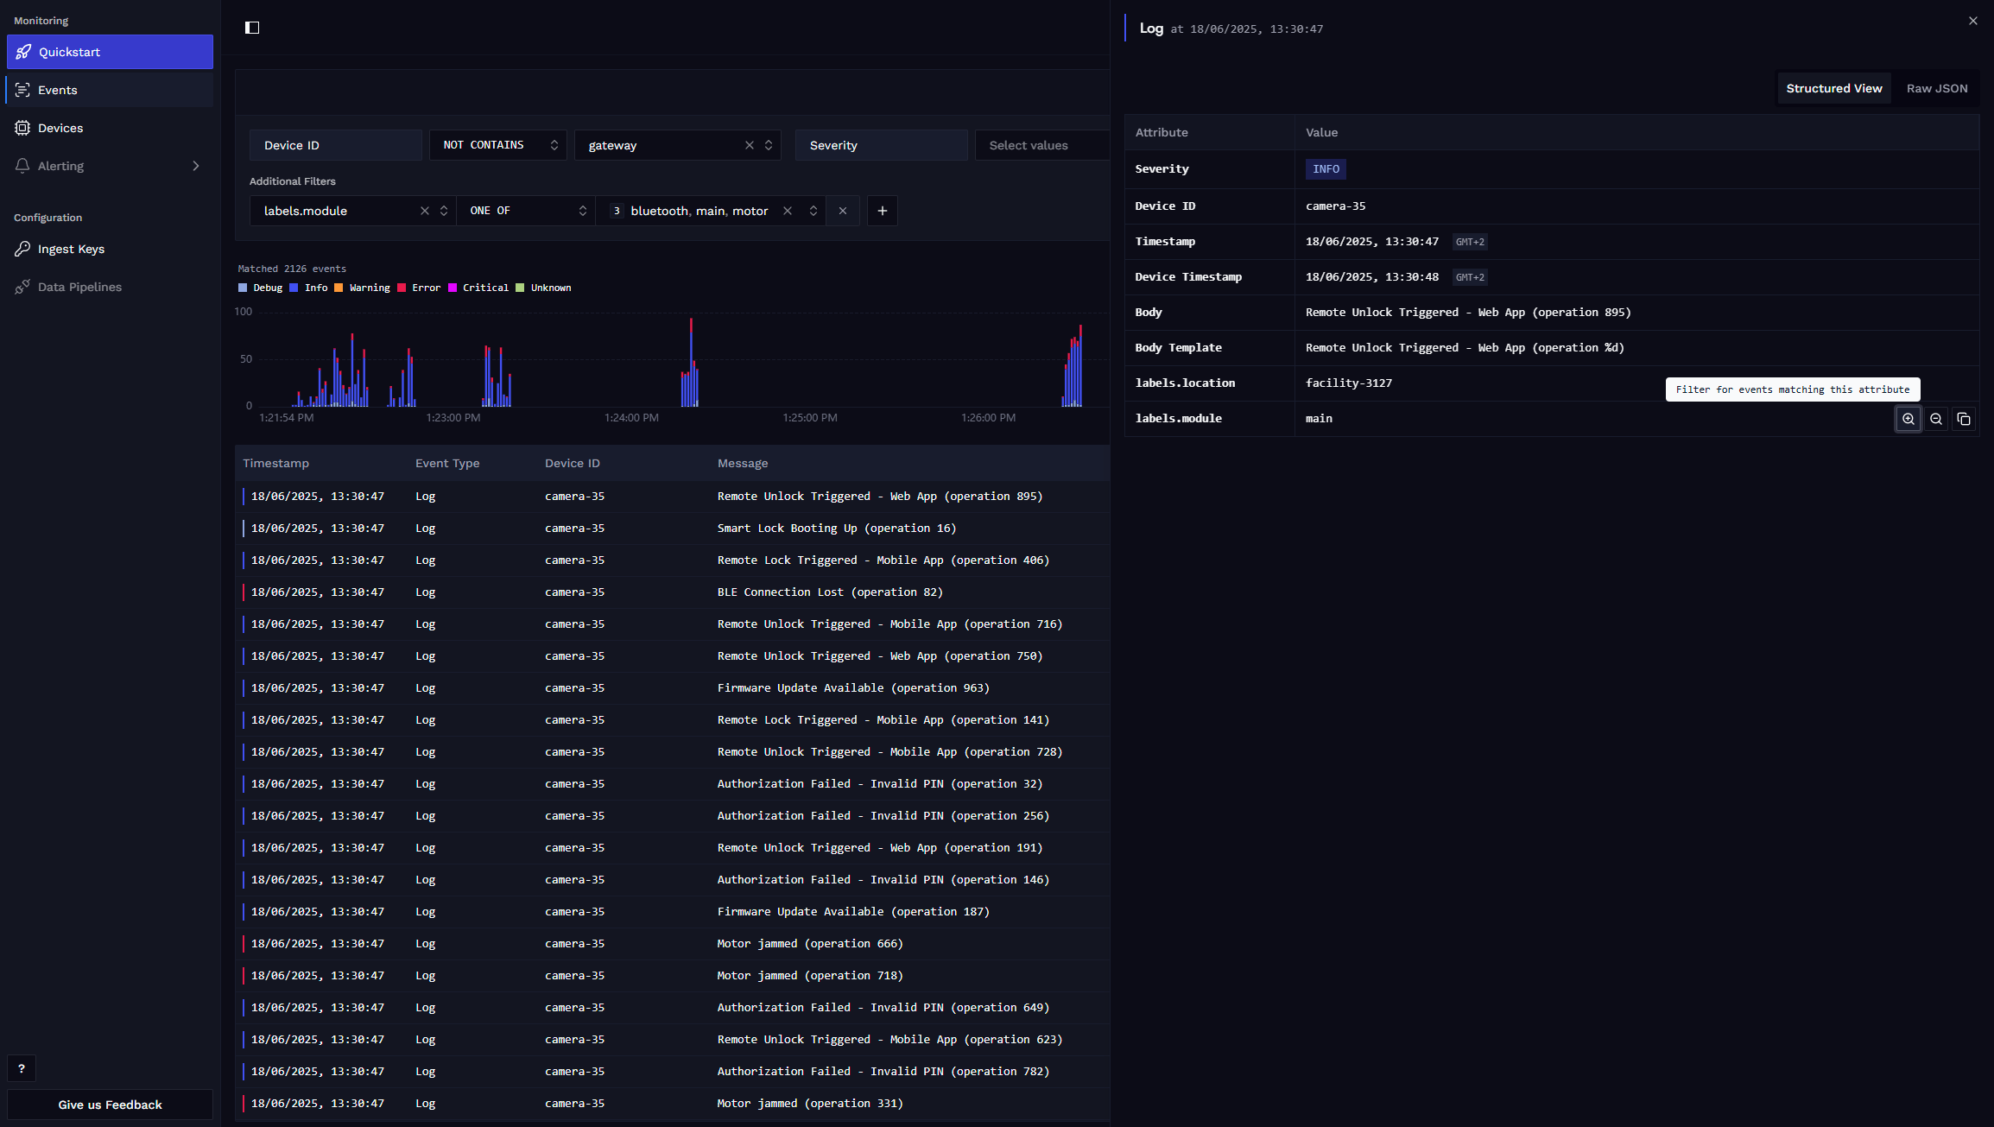
Task: Switch to Structured View tab
Action: [x=1834, y=88]
